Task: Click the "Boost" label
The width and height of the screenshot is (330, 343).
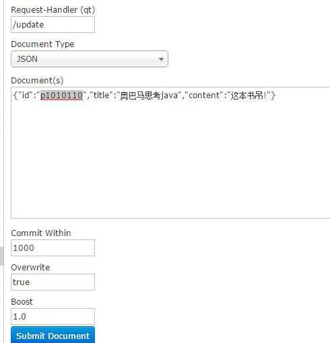Action: 22,301
